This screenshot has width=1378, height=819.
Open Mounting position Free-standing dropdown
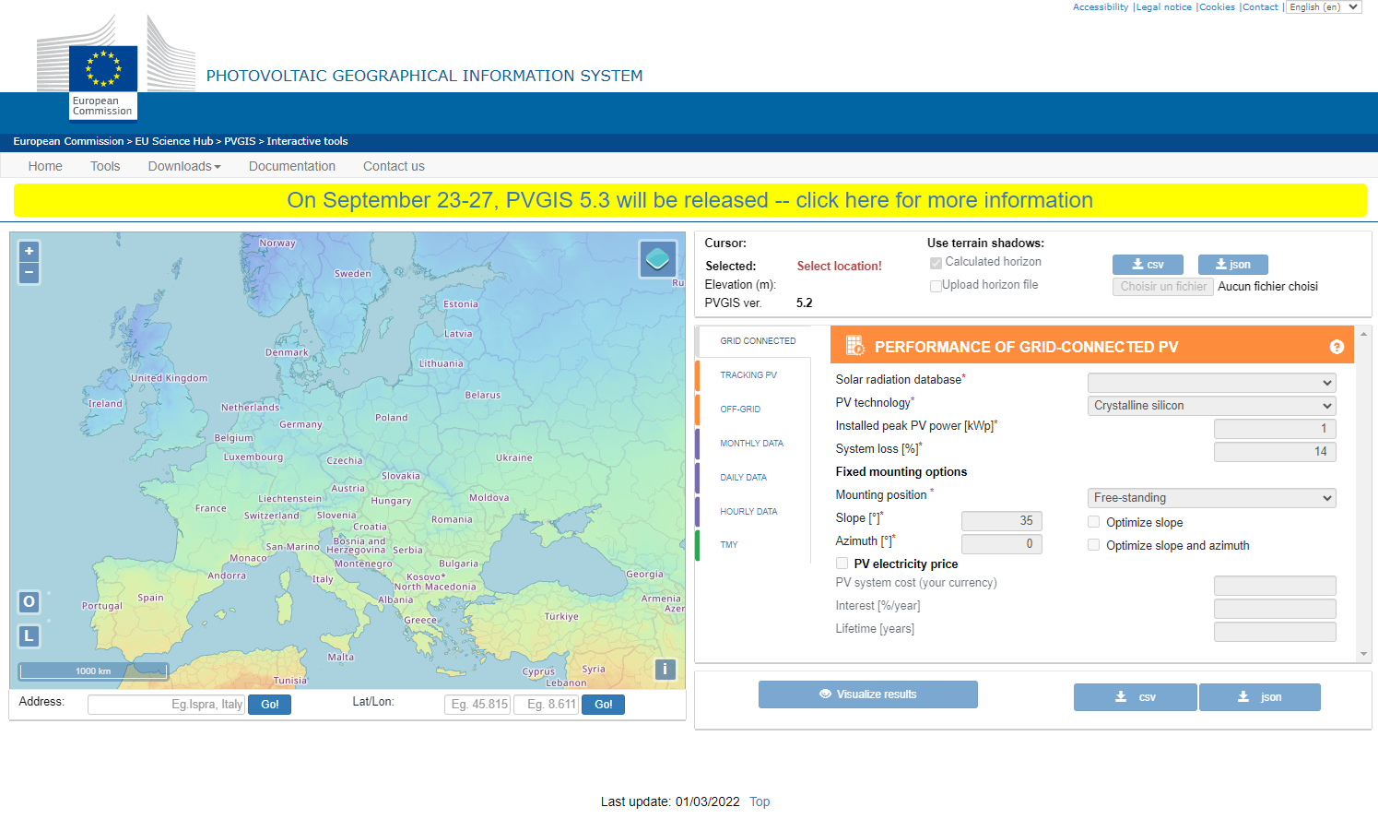point(1212,498)
